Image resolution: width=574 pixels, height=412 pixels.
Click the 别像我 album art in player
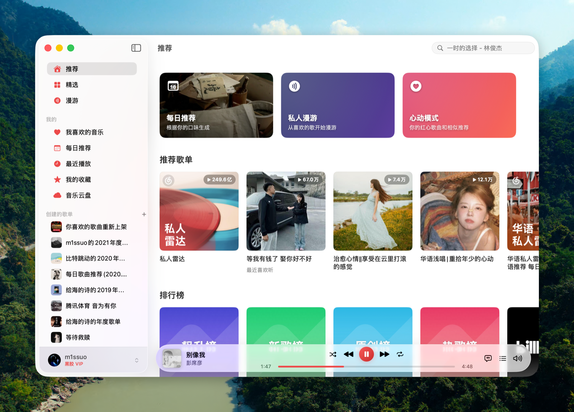tap(172, 358)
